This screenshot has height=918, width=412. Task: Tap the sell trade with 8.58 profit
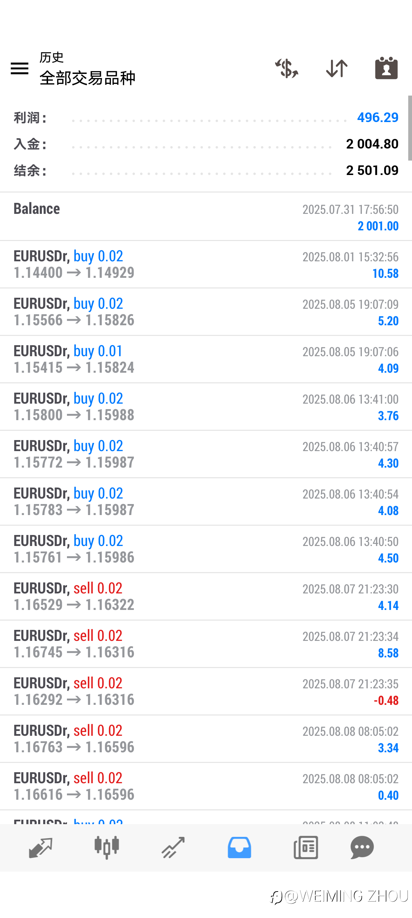pos(206,644)
